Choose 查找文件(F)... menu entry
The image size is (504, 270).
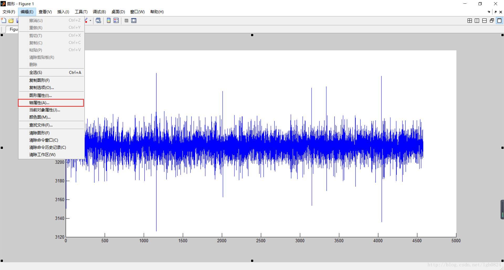pyautogui.click(x=51, y=125)
